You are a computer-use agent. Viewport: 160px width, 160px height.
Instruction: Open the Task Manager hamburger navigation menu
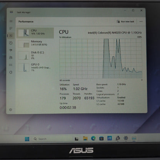(11, 21)
